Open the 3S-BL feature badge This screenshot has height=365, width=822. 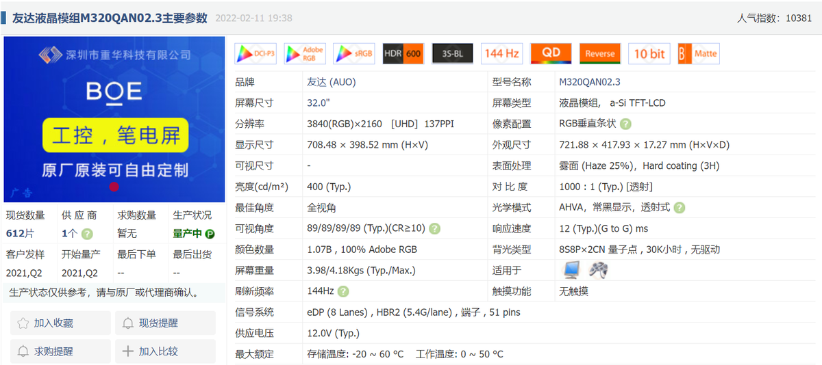click(453, 54)
